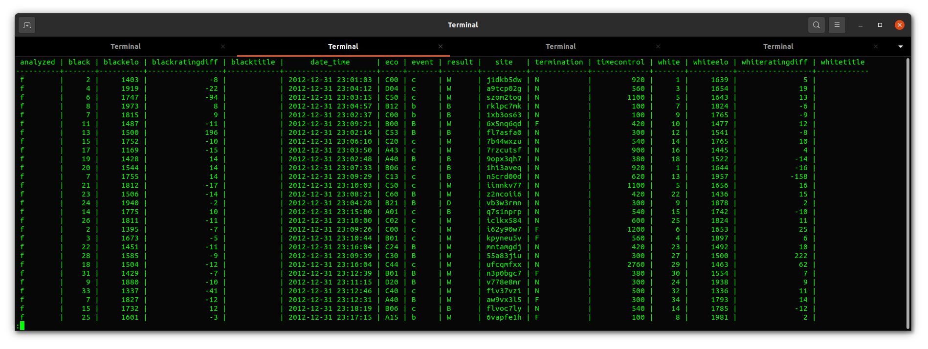Expand the tab list dropdown arrow
This screenshot has width=928, height=349.
pyautogui.click(x=901, y=46)
